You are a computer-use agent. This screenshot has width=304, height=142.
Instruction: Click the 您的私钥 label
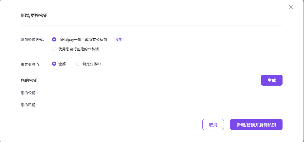click(x=29, y=105)
